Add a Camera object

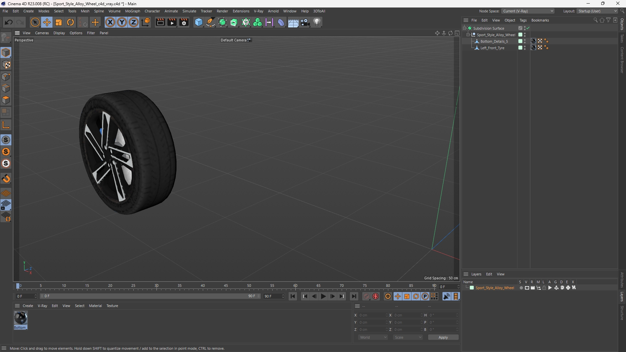305,22
